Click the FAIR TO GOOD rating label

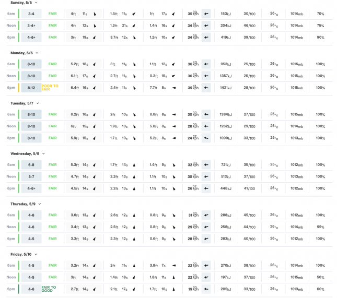50,289
